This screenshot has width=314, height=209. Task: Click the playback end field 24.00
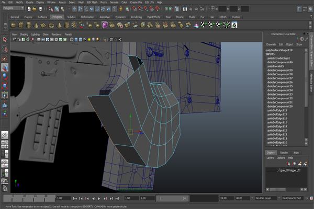227,198
